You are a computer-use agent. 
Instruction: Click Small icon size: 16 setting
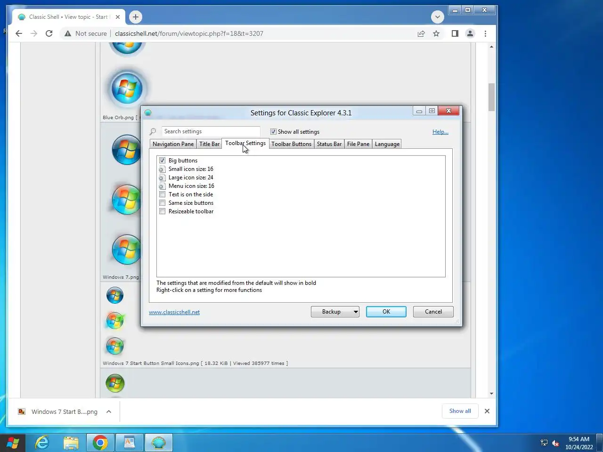tap(191, 169)
